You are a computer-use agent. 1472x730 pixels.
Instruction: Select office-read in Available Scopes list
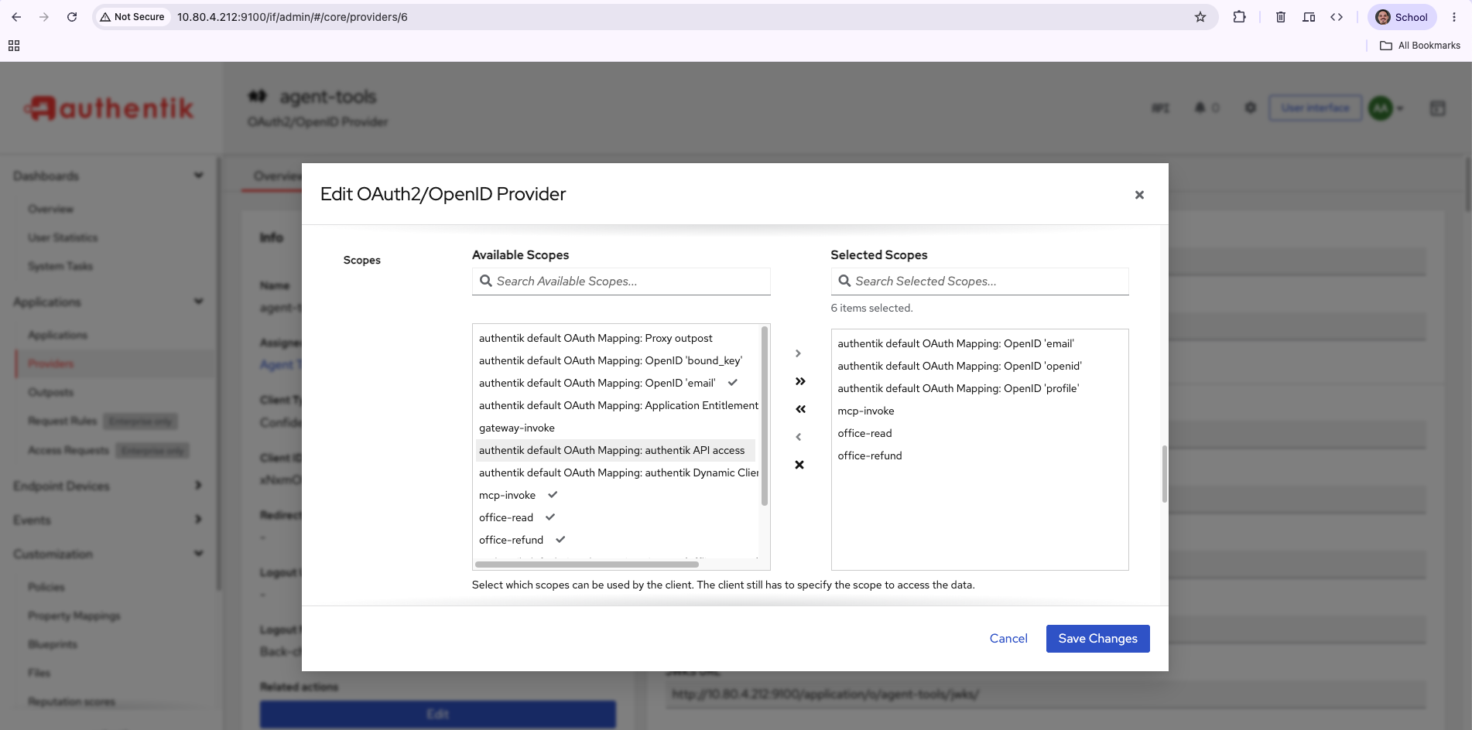tap(615, 517)
